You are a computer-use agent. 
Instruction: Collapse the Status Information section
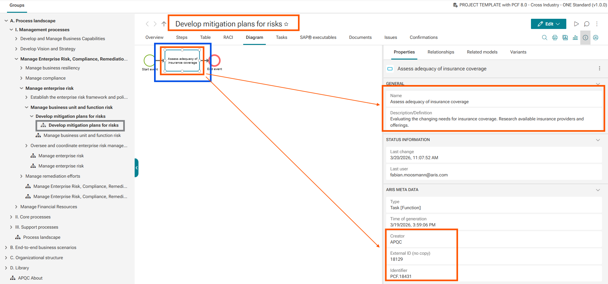(x=598, y=140)
